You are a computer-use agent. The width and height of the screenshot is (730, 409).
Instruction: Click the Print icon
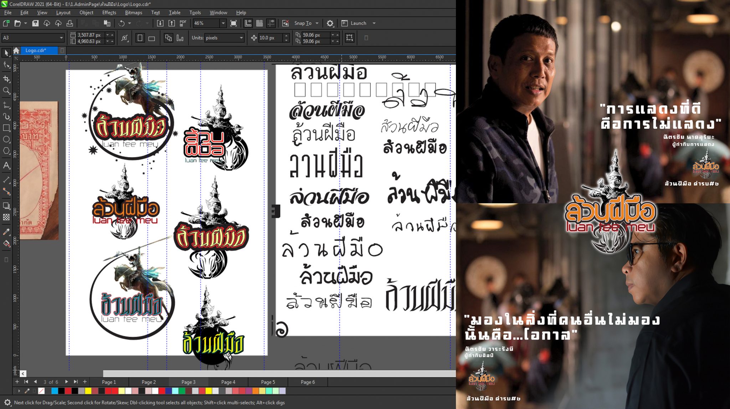[x=70, y=23]
